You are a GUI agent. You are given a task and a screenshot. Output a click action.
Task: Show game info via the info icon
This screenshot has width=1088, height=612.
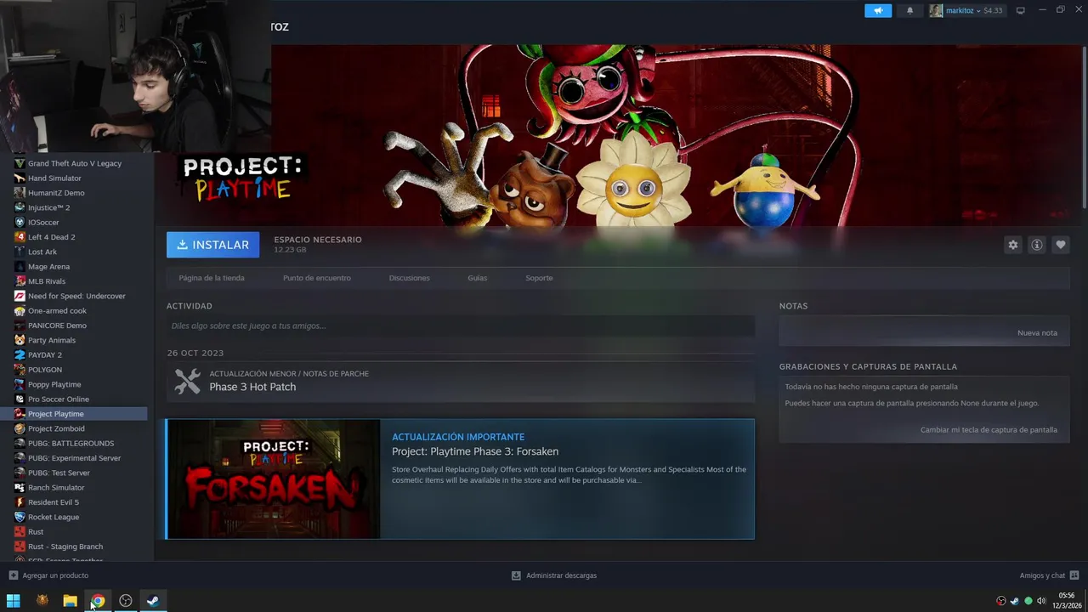point(1036,245)
